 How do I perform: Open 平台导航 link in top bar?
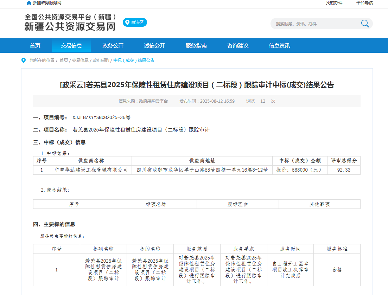coord(364,3)
